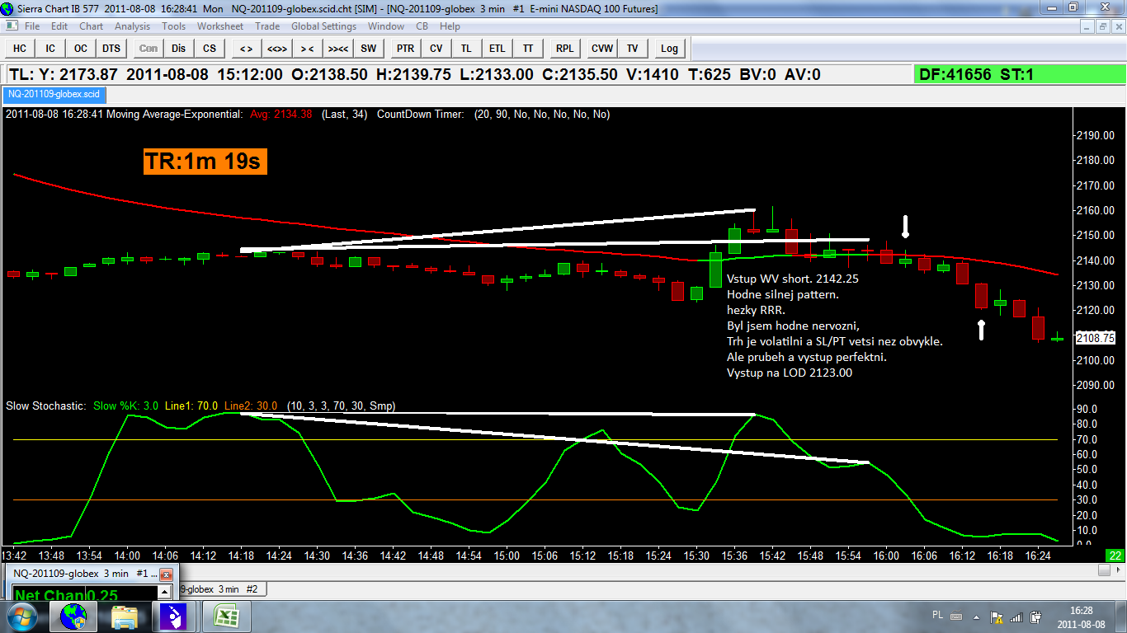The image size is (1127, 633).
Task: Select the ETL tool button
Action: pyautogui.click(x=497, y=49)
